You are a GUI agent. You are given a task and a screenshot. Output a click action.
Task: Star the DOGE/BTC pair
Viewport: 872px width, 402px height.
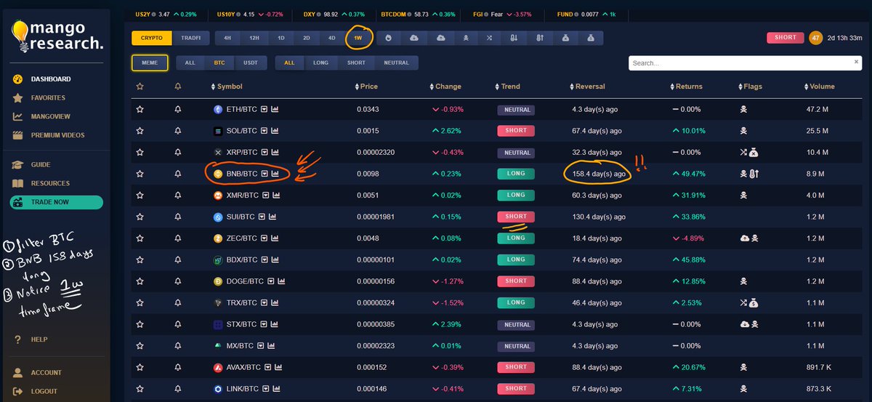coord(140,281)
